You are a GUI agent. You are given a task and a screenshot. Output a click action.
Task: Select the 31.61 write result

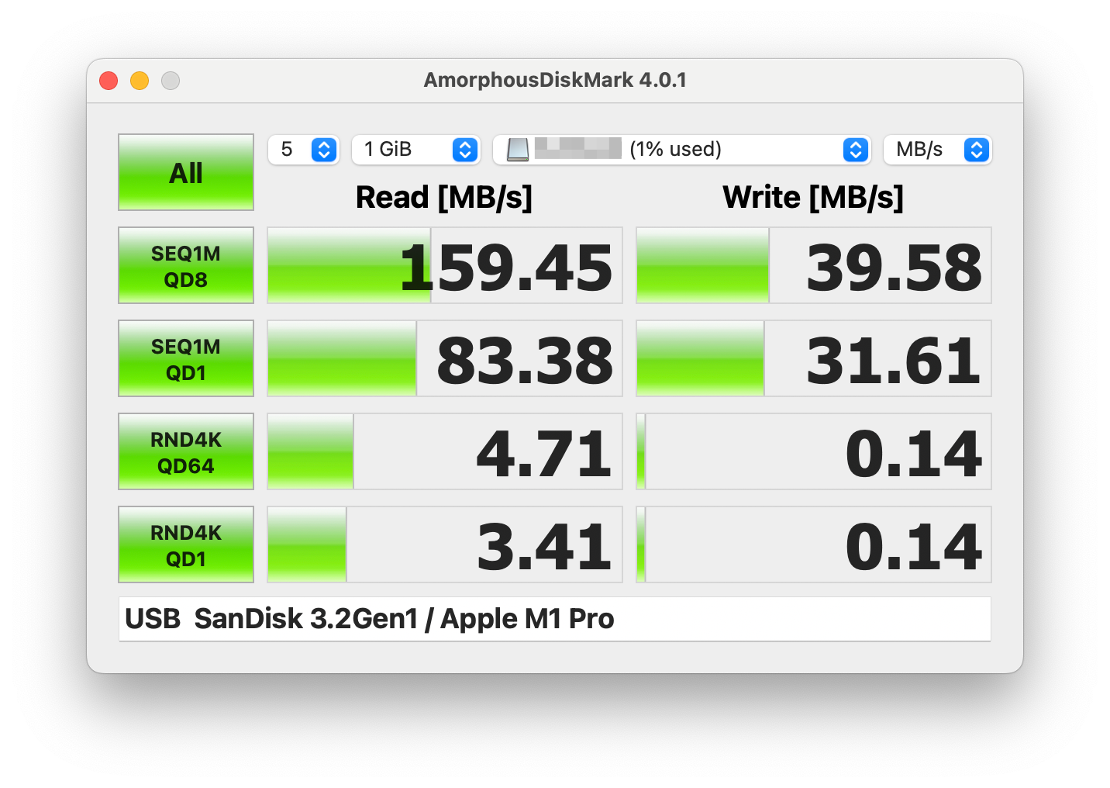coord(814,358)
